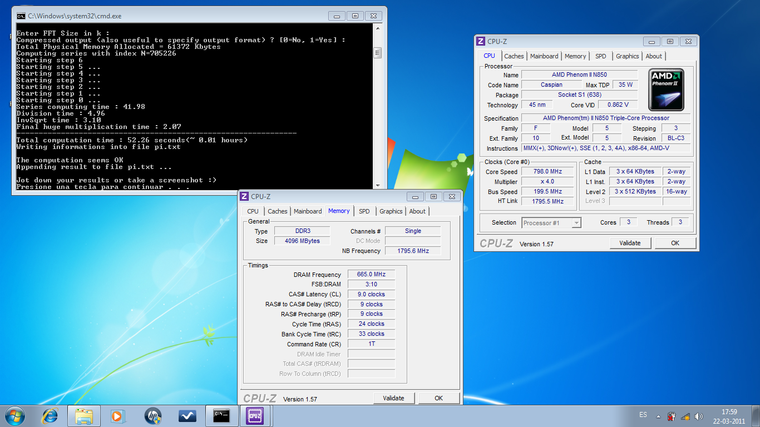
Task: Click the memory Type value DDR3
Action: (x=301, y=231)
